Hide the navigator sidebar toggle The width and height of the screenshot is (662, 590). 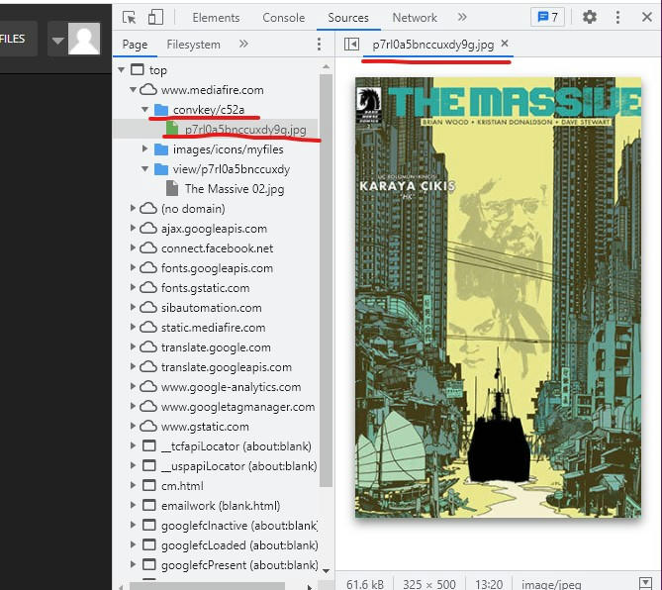pos(351,44)
